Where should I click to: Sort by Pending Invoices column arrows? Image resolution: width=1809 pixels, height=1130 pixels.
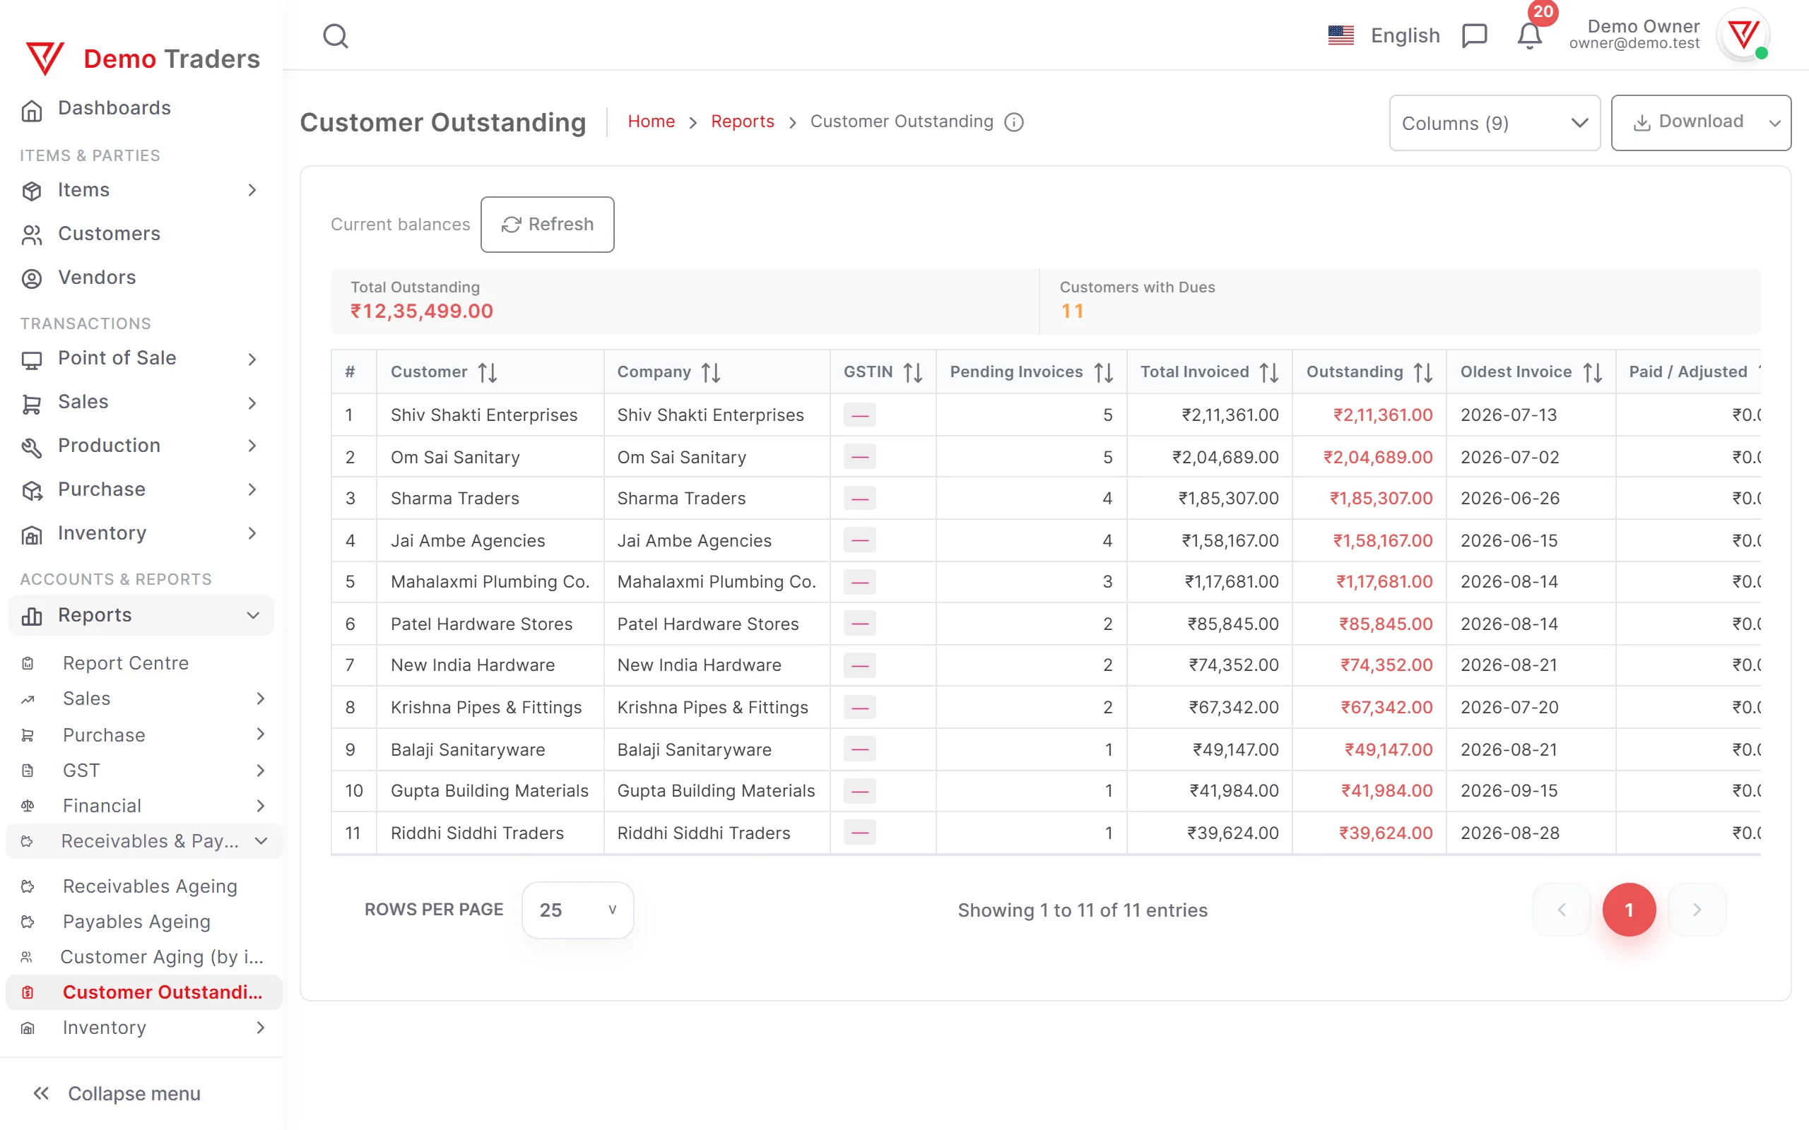tap(1104, 372)
